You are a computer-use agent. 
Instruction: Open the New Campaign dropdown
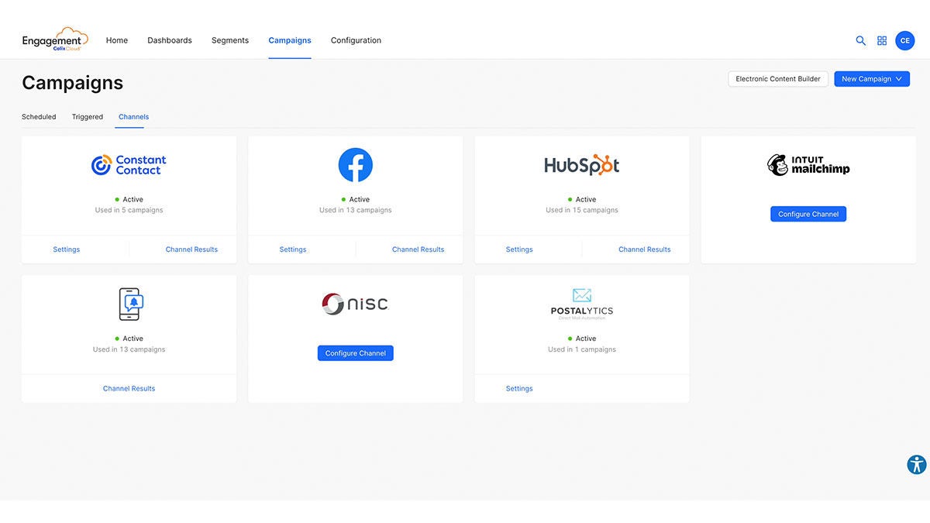click(872, 78)
